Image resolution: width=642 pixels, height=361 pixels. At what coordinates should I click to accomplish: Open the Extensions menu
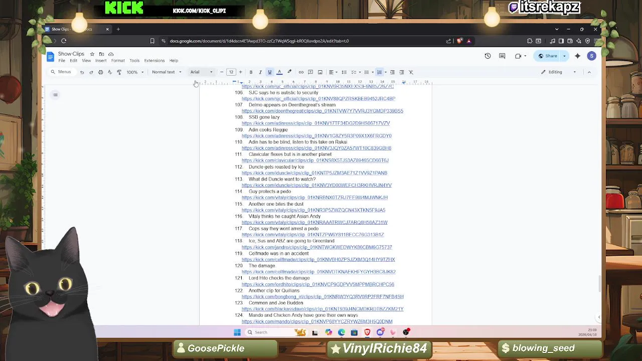(154, 61)
